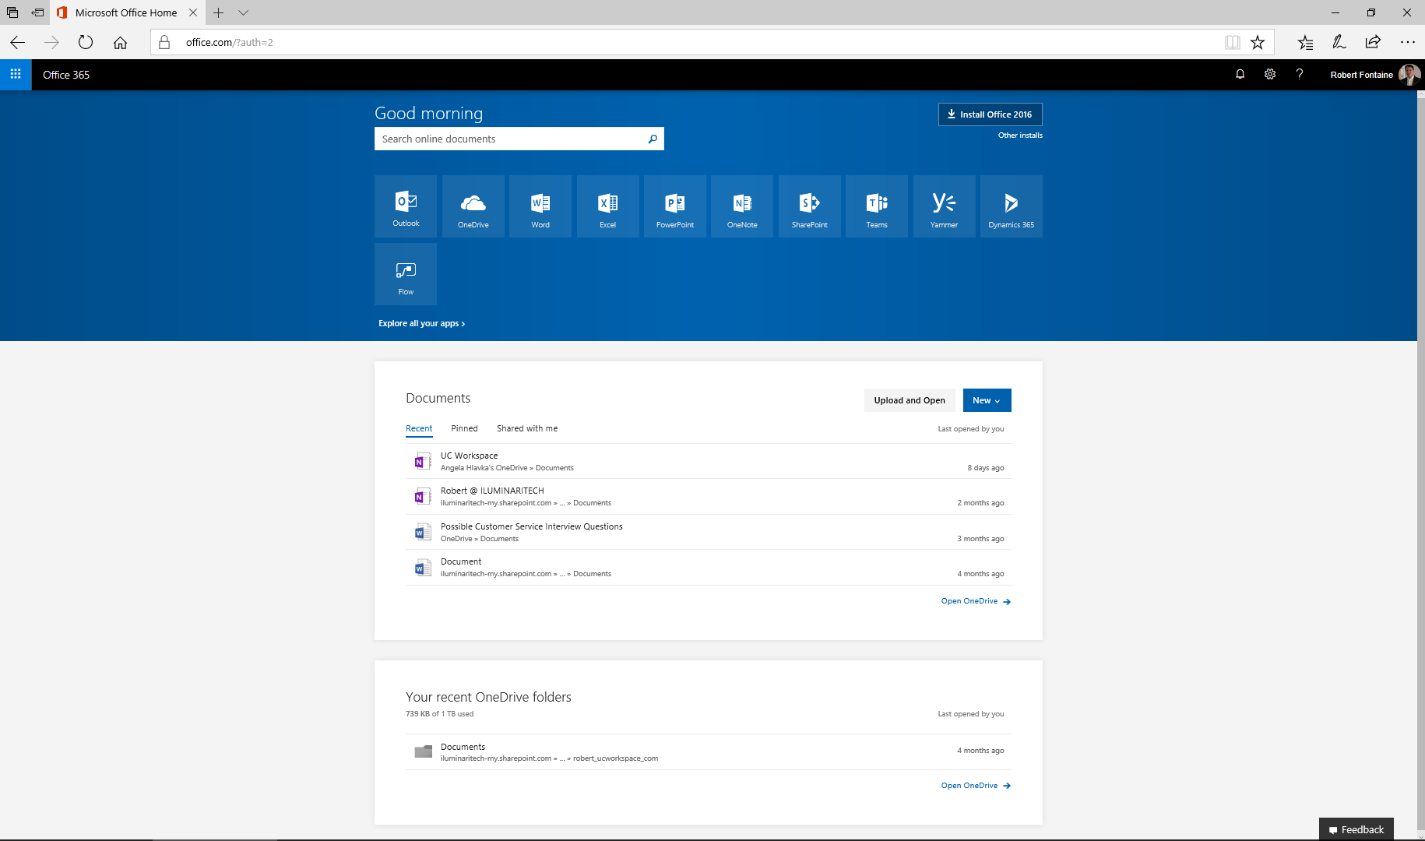Click Open OneDrive link under Documents list

pos(976,601)
